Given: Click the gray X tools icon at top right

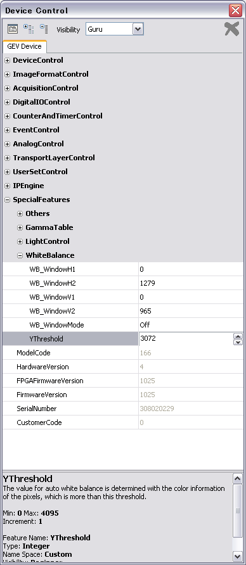Looking at the screenshot, I should click(231, 29).
